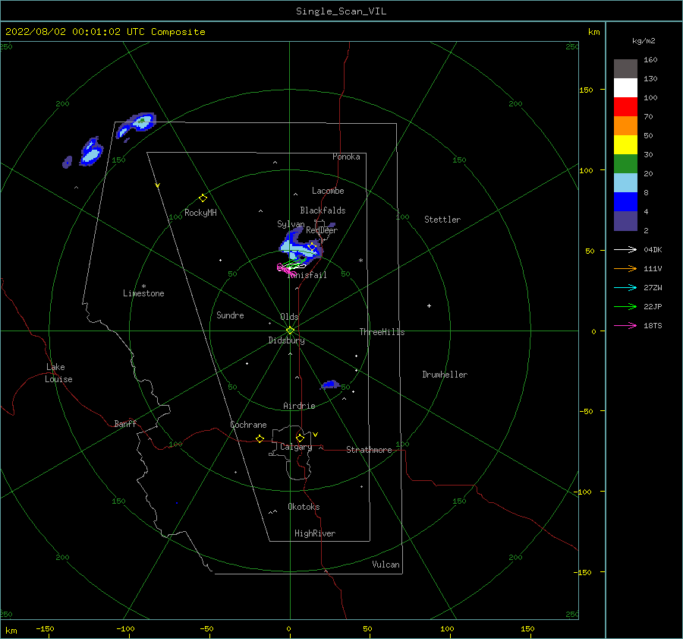Screen dimensions: 683x639
Task: Select the blue 8 color swatch
Action: pyautogui.click(x=625, y=201)
